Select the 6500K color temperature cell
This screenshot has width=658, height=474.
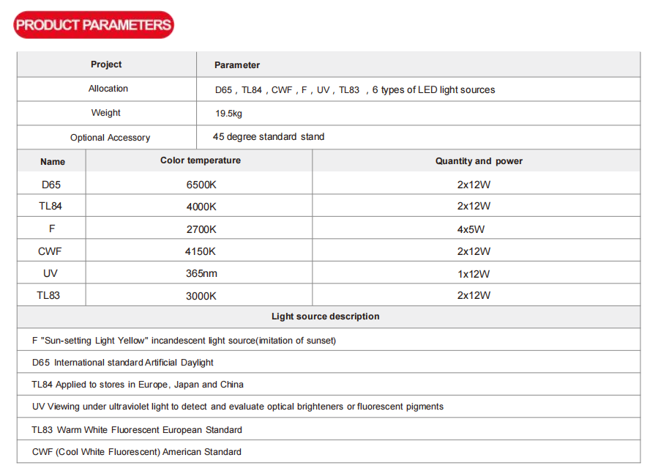point(201,185)
